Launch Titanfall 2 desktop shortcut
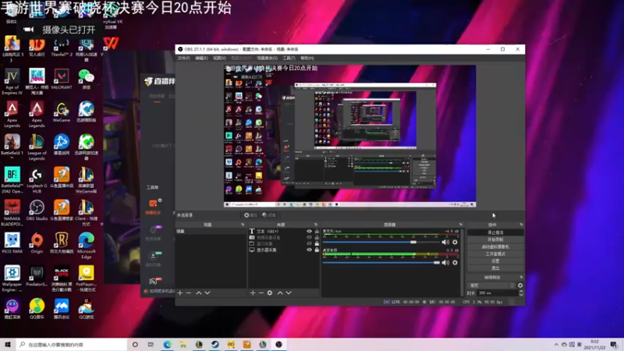 62,47
